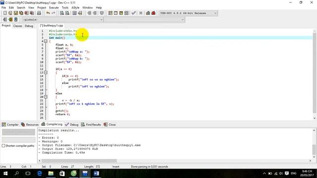Open the Debug bottom panel tab
Image resolution: width=317 pixels, height=178 pixels.
click(72, 125)
